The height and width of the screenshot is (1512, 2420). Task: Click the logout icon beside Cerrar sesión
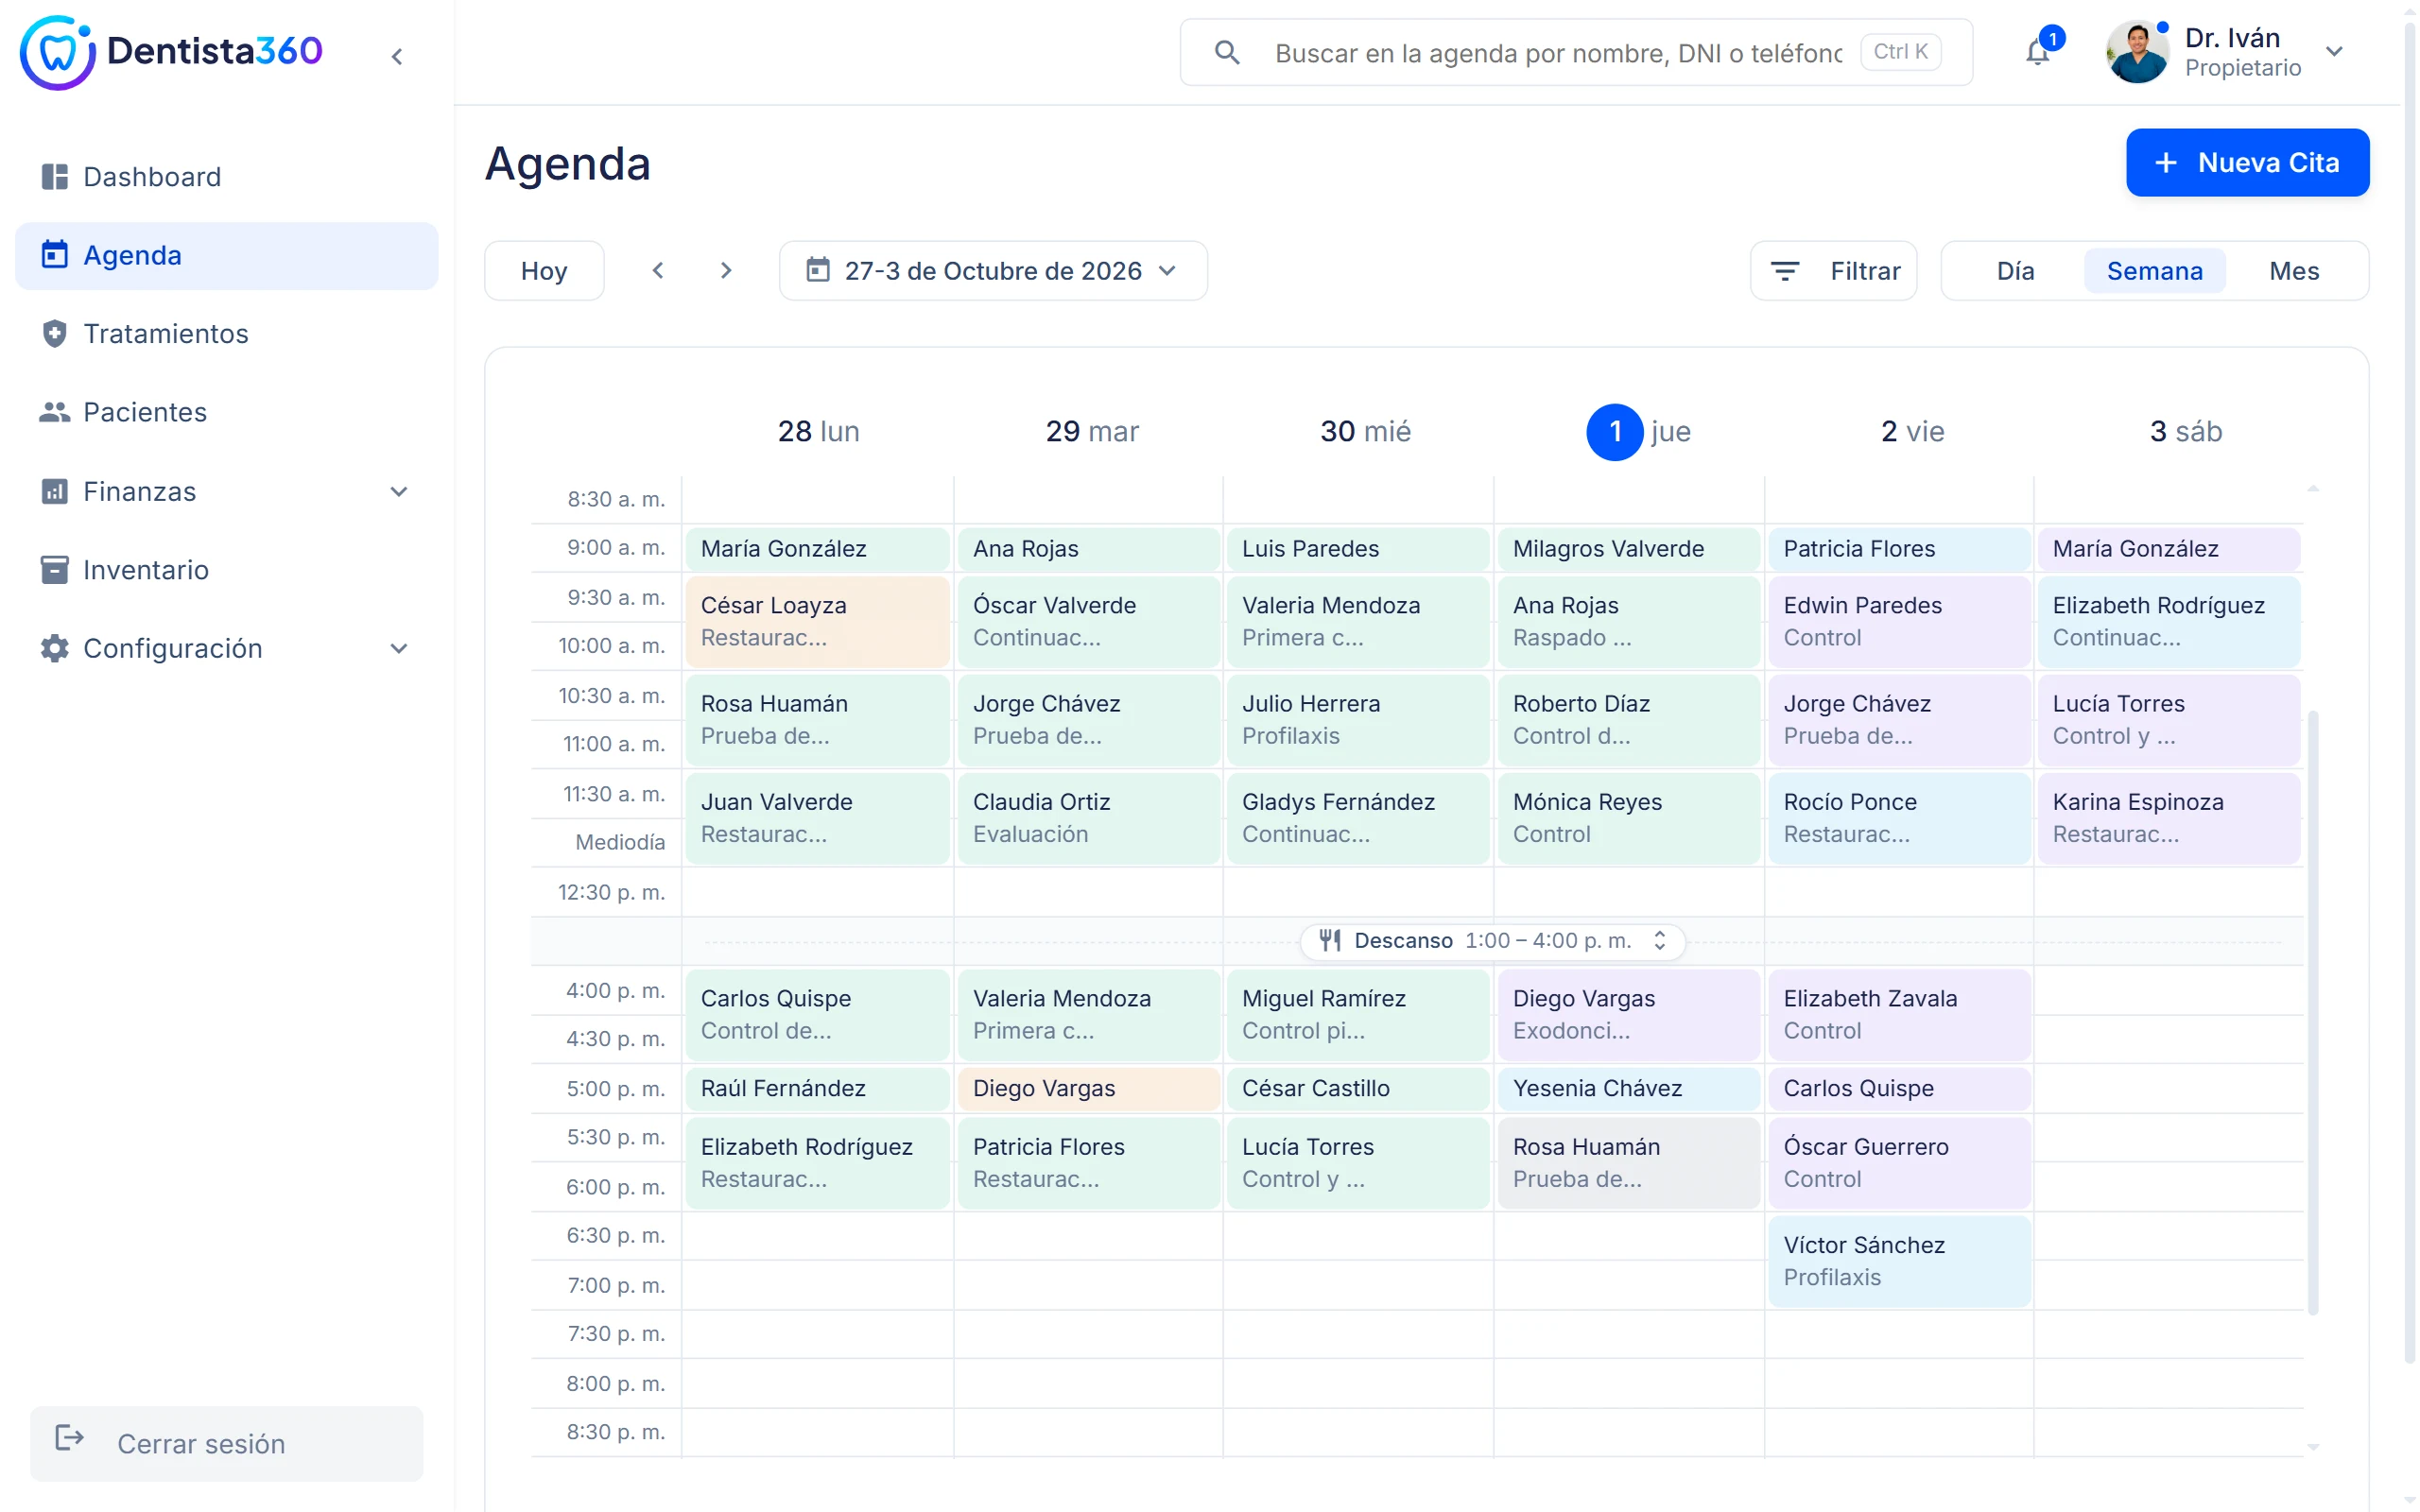pos(69,1438)
